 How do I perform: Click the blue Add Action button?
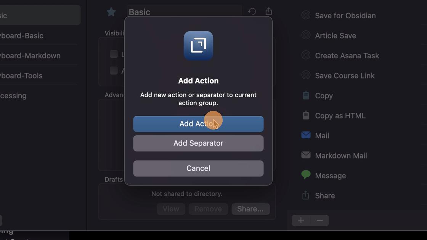(x=198, y=124)
